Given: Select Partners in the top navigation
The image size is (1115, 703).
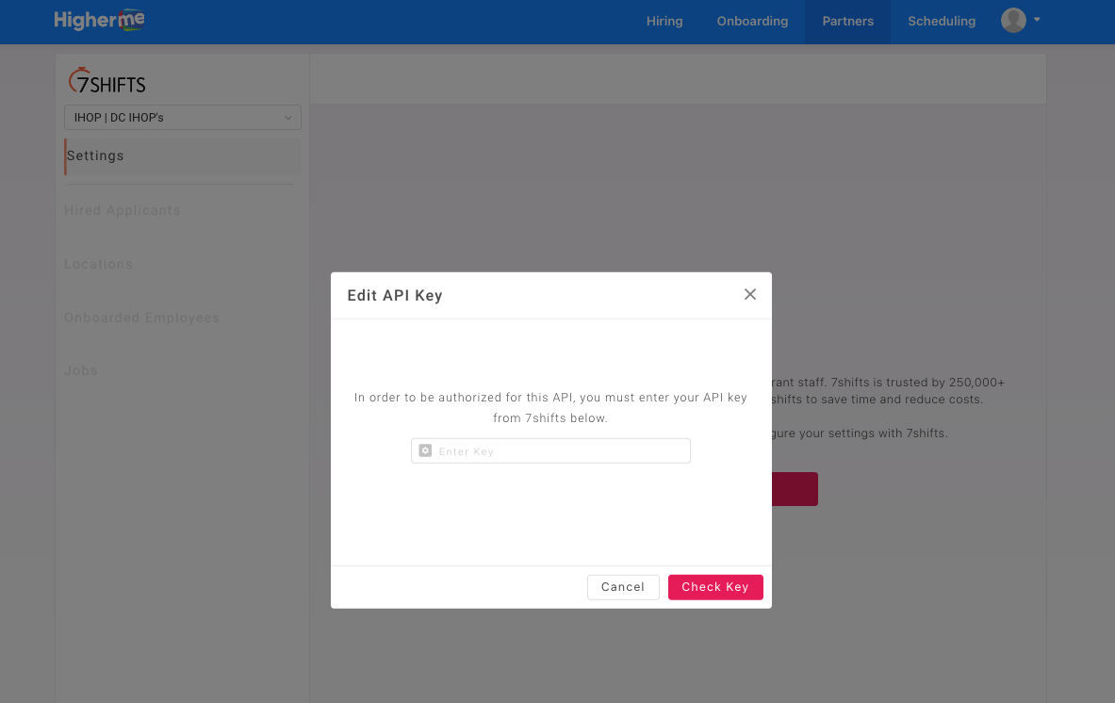Looking at the screenshot, I should pyautogui.click(x=847, y=22).
